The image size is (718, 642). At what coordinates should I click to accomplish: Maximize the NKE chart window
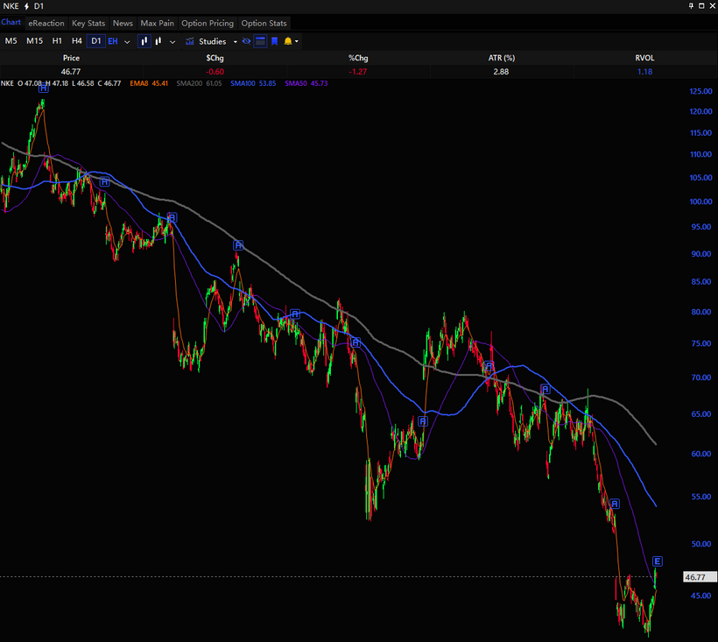point(701,6)
